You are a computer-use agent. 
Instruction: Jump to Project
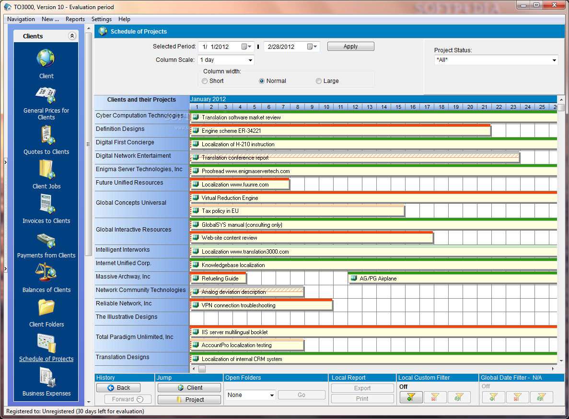(189, 399)
